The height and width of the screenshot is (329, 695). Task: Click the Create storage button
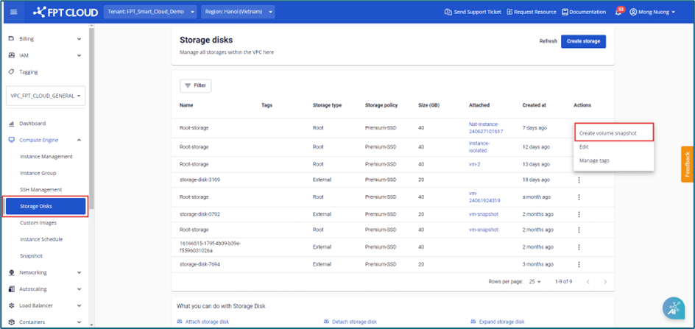click(x=583, y=41)
